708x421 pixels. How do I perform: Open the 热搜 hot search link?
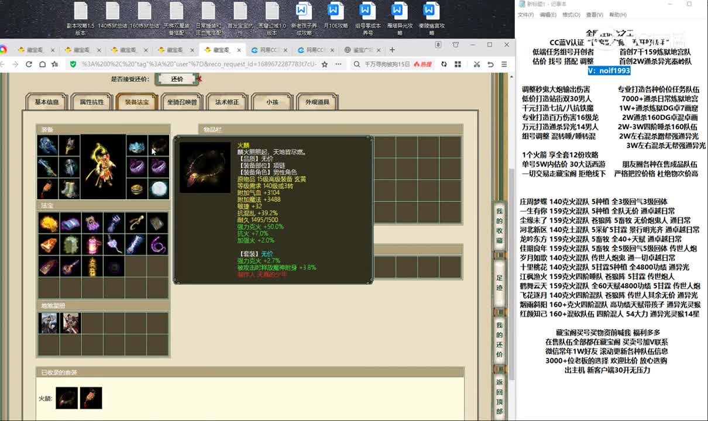(x=423, y=64)
